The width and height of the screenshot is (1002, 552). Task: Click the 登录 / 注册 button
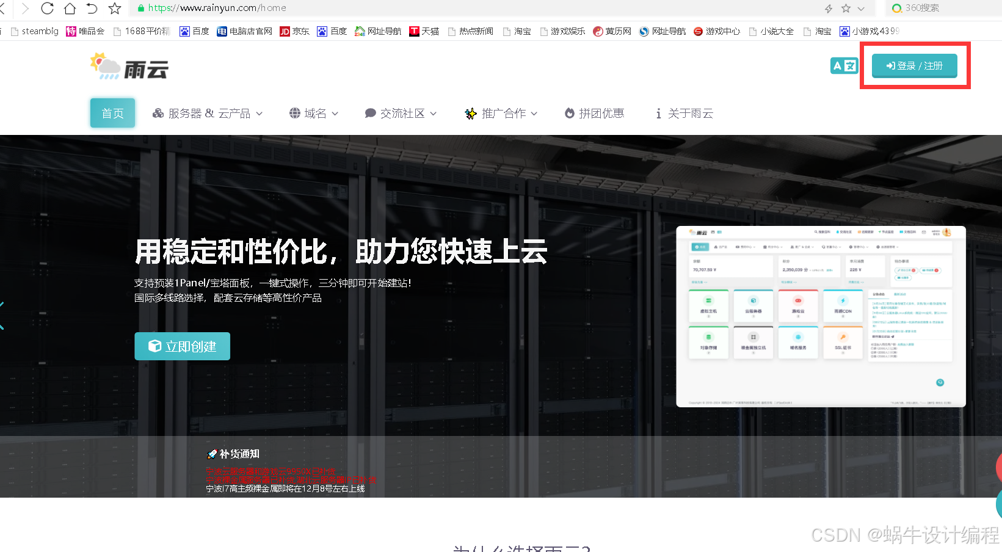coord(914,65)
